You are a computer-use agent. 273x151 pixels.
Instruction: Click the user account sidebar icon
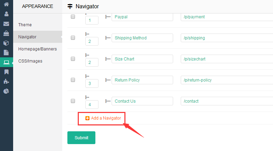click(x=6, y=14)
